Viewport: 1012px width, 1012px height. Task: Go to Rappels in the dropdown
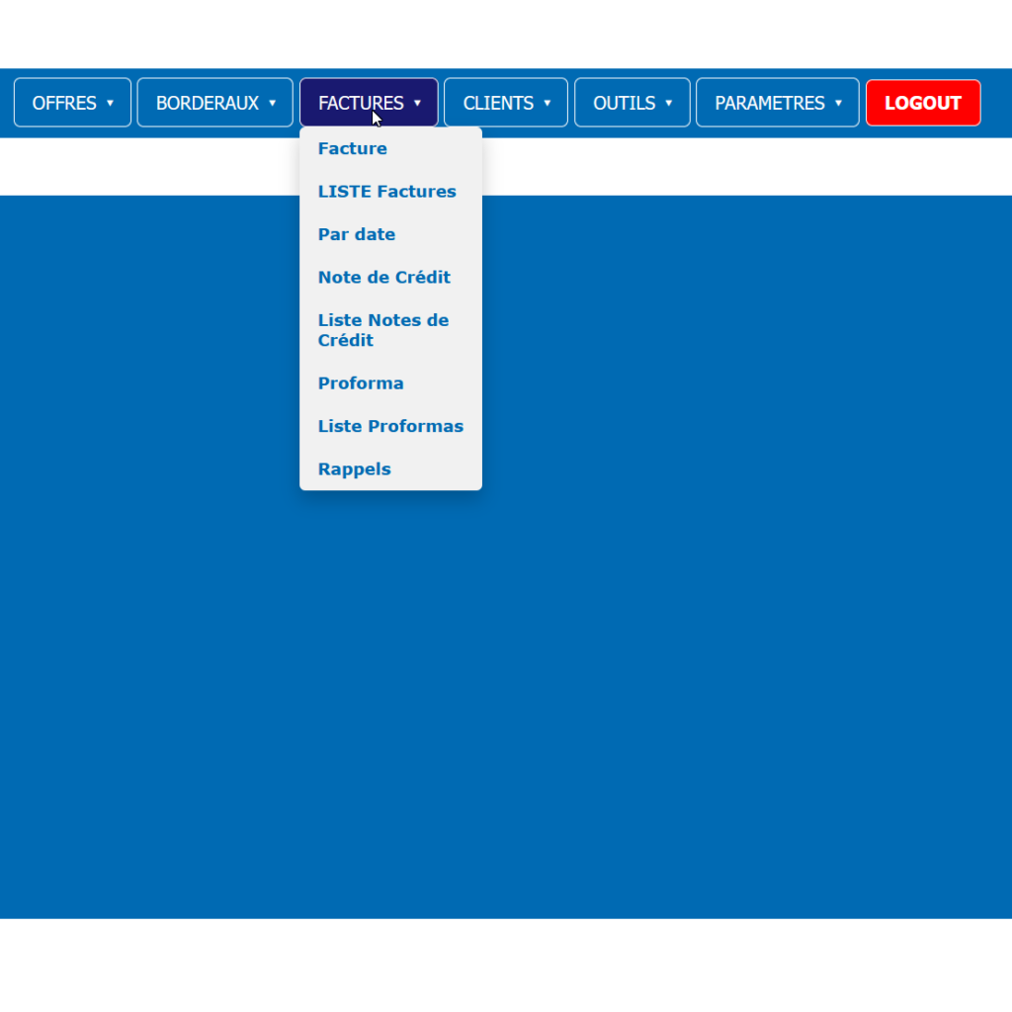tap(354, 469)
